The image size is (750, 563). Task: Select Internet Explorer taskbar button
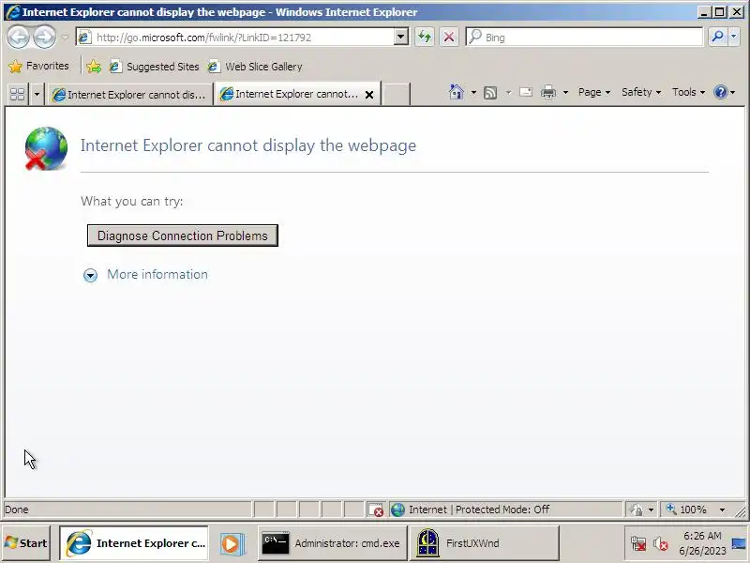[134, 543]
